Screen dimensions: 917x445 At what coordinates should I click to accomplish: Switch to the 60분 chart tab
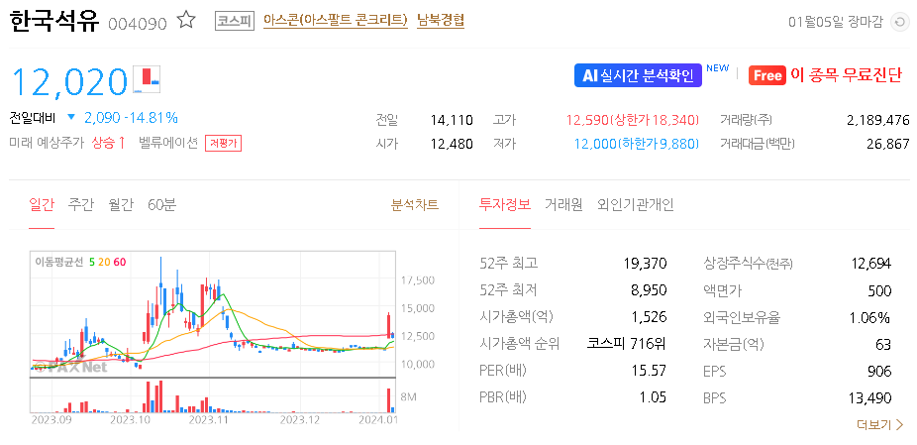tap(161, 205)
